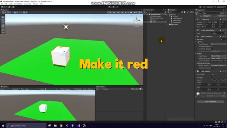Expand the Materials section in Mesh Renderer
The height and width of the screenshot is (128, 227).
point(196,39)
